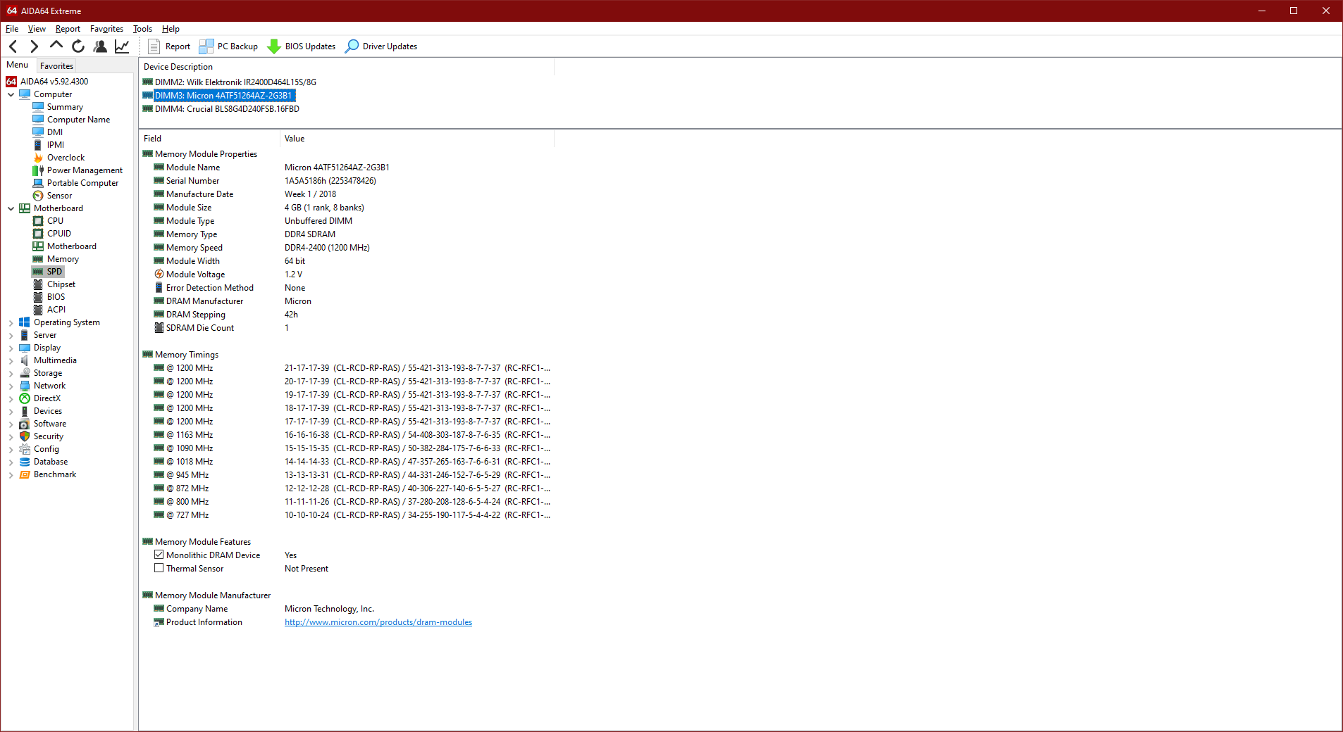Collapse the Computer tree node
Image resolution: width=1343 pixels, height=732 pixels.
[11, 94]
